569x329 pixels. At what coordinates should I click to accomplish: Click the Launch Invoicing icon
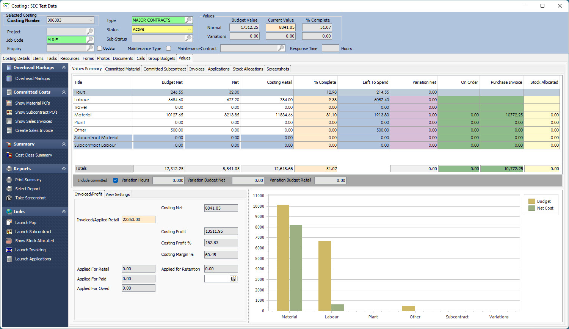pyautogui.click(x=9, y=250)
